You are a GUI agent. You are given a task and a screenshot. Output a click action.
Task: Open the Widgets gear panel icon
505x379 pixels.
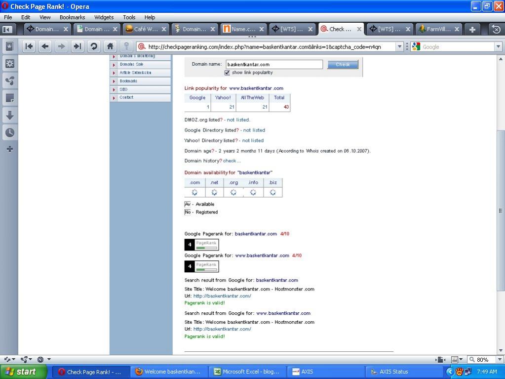pos(10,64)
